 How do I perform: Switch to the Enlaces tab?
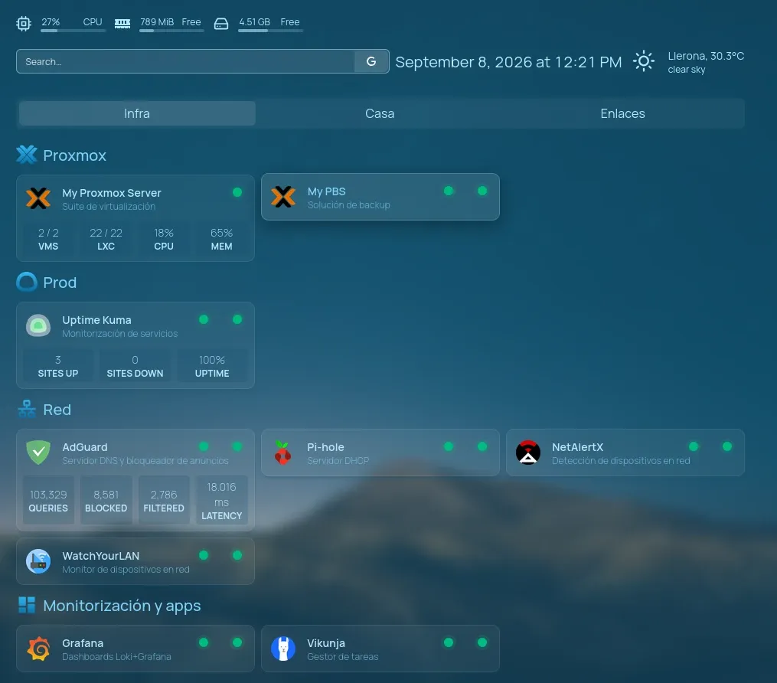point(622,113)
